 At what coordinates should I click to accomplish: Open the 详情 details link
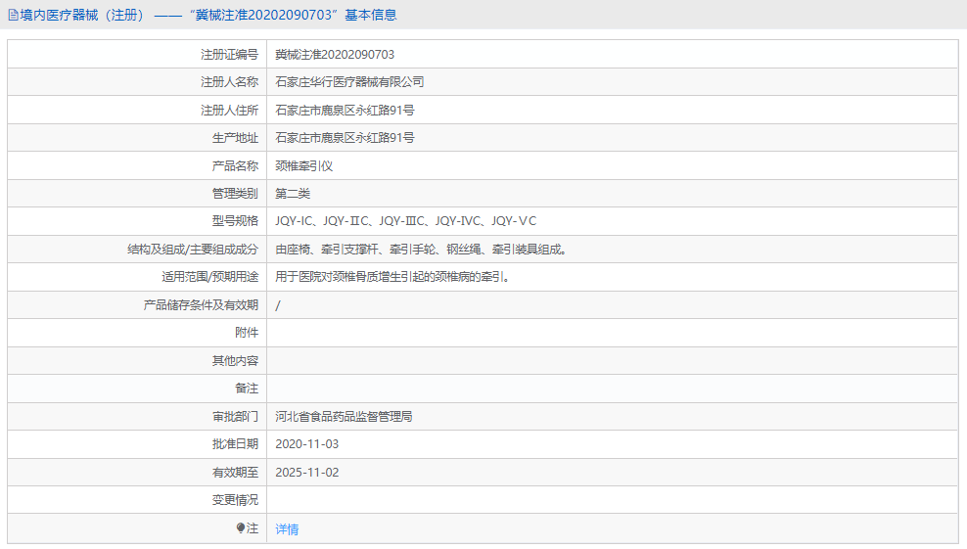287,528
